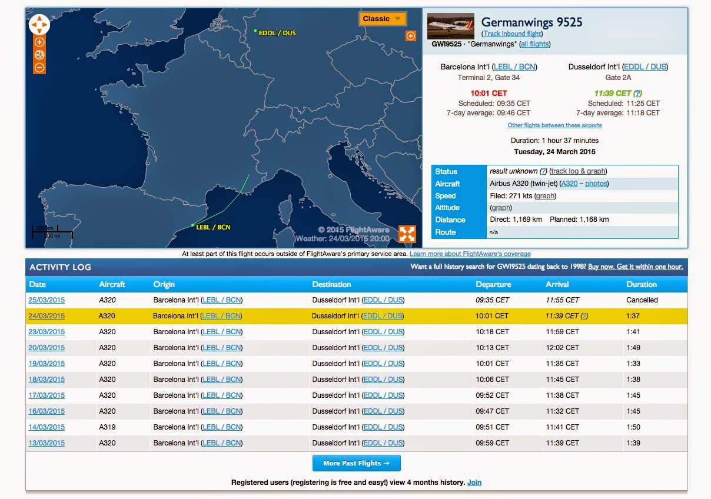Open the 13/03/2015 flight entry
This screenshot has height=499, width=711.
46,443
